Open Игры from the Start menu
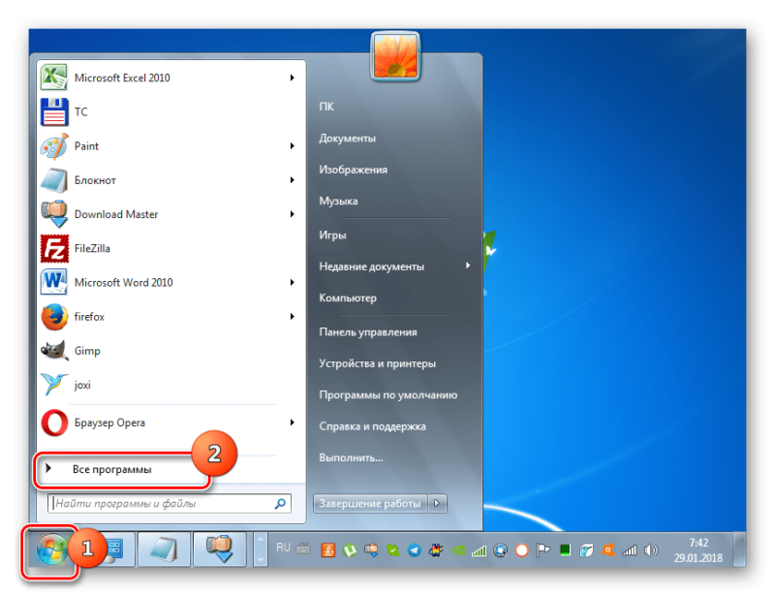 pos(332,235)
